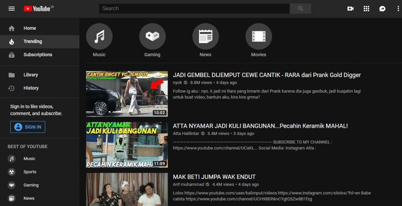Open the hamburger guide menu

click(x=11, y=9)
